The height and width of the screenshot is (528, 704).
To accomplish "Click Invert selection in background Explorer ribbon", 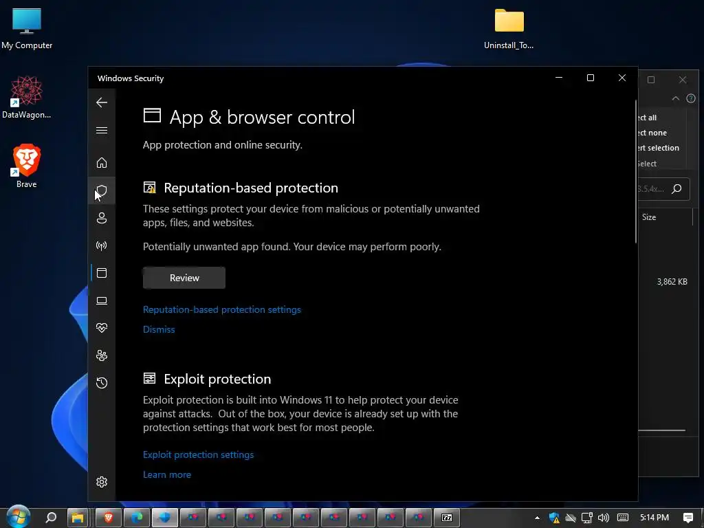I will click(x=658, y=148).
